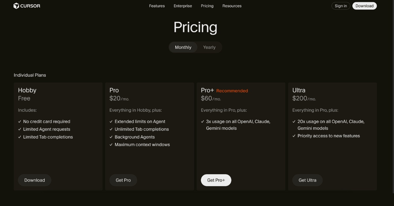Viewport: 394px width, 206px height.
Task: Switch to Yearly billing
Action: click(209, 47)
